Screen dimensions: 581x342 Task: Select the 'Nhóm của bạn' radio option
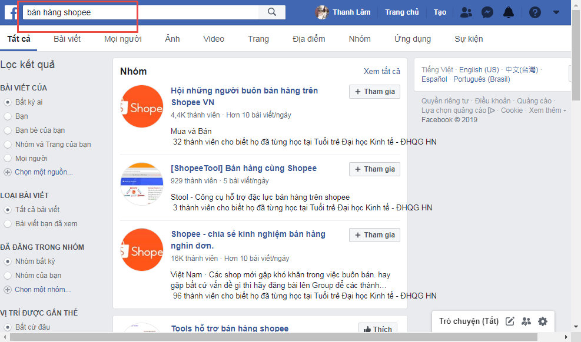coord(8,276)
